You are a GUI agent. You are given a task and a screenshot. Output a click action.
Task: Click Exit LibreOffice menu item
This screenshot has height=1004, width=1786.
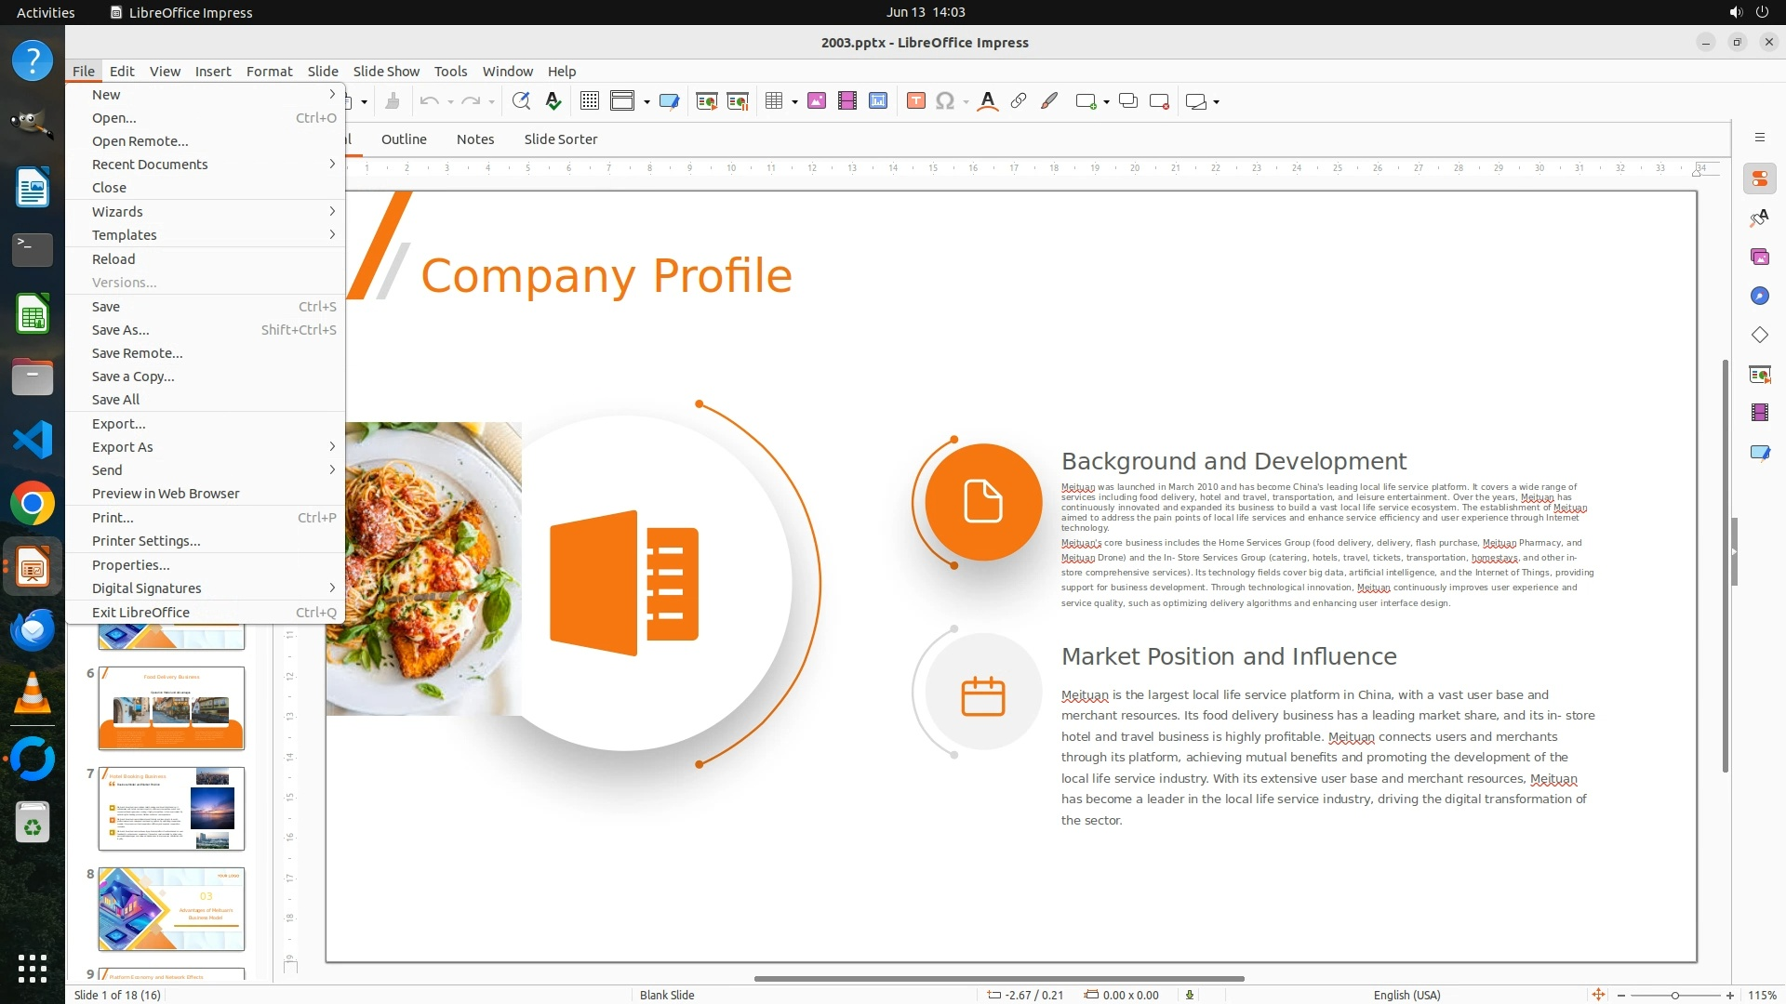coord(140,613)
